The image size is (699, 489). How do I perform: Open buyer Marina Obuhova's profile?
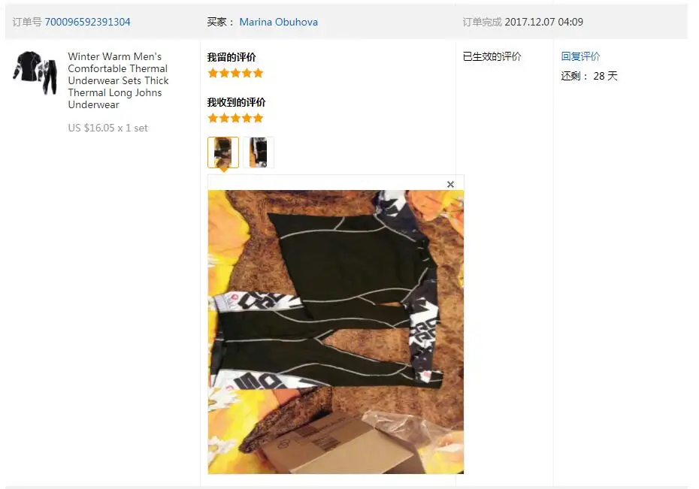pyautogui.click(x=279, y=22)
